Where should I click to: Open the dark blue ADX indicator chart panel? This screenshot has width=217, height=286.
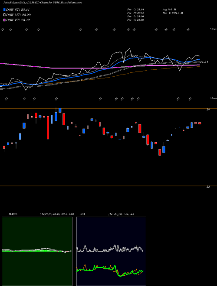[111, 251]
